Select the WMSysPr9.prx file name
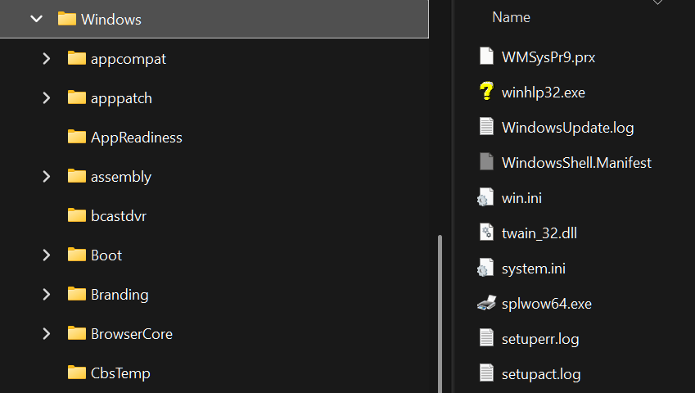 point(548,57)
